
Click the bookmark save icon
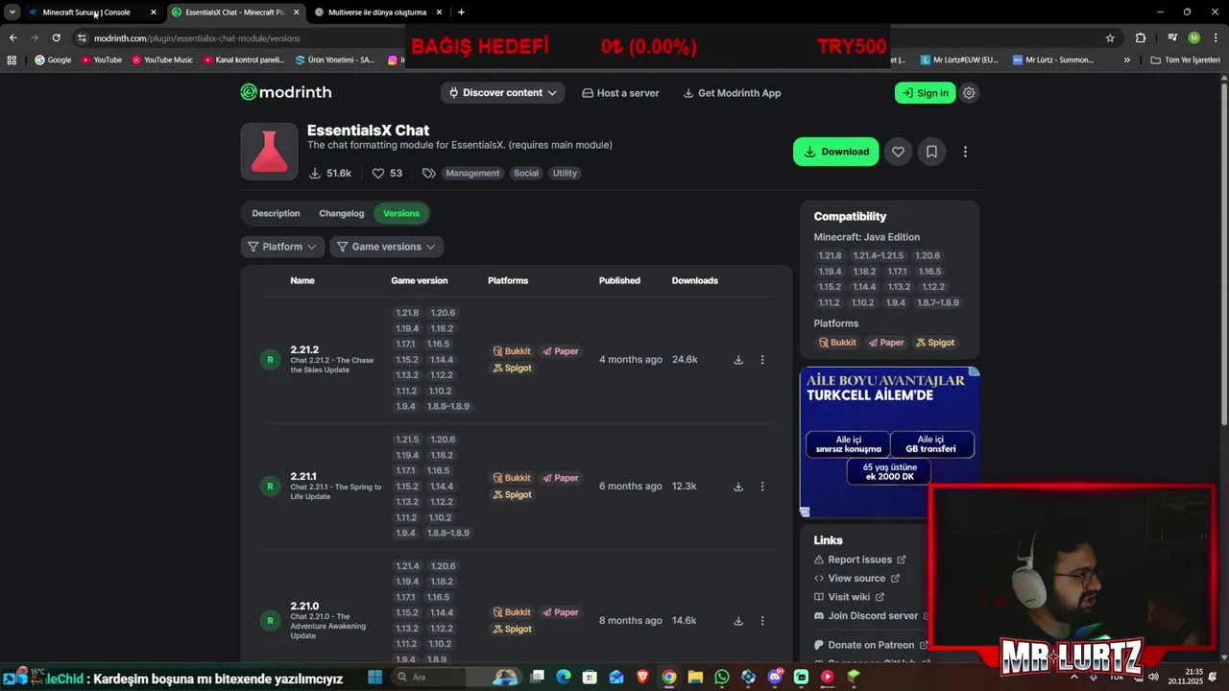[931, 152]
